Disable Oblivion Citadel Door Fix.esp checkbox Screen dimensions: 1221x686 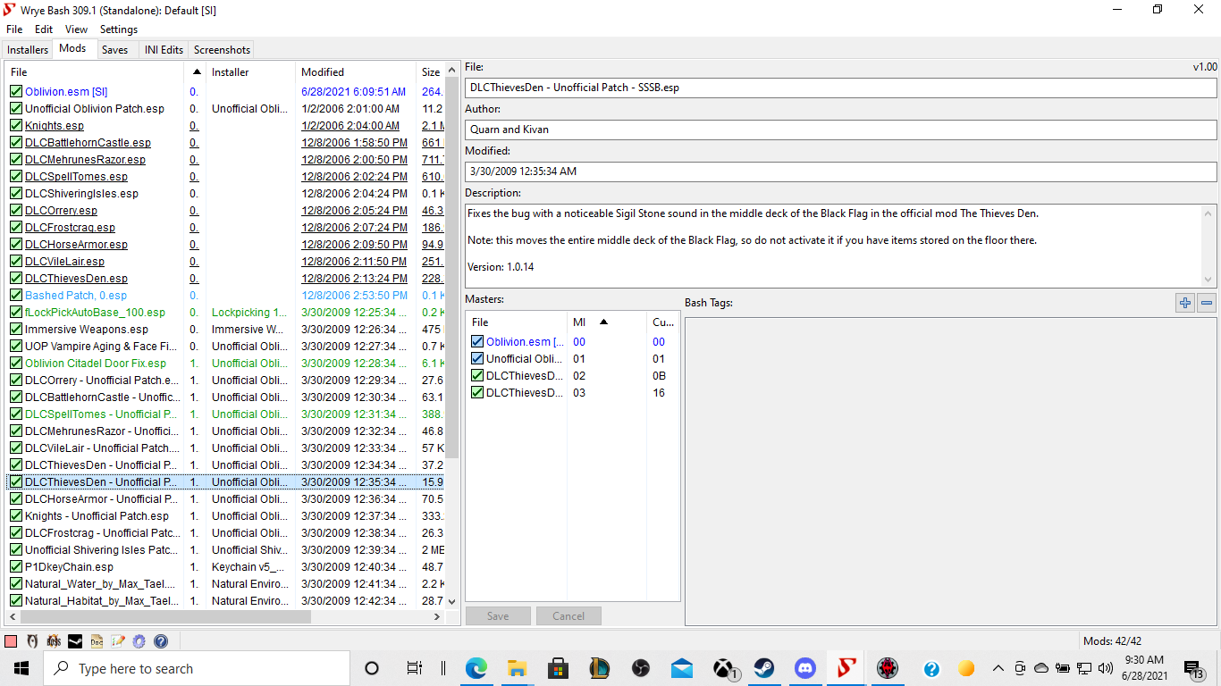click(16, 363)
